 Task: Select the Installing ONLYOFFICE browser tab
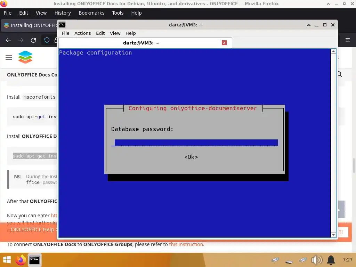click(30, 25)
